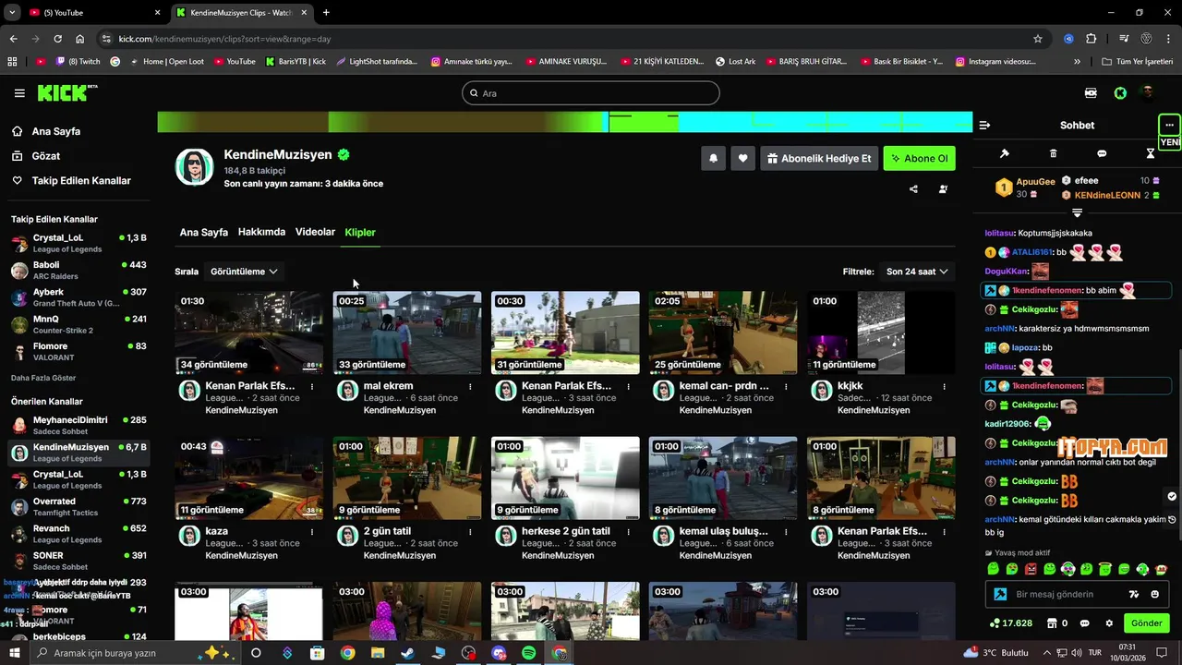This screenshot has width=1182, height=665.
Task: Open Filtrele Son 24 saat dropdown
Action: click(x=917, y=272)
